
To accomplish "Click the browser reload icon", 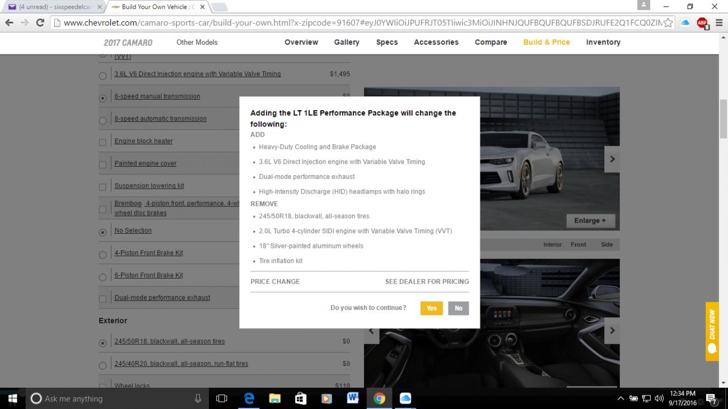I will pyautogui.click(x=40, y=23).
